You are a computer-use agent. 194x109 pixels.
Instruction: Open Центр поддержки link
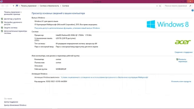(x=11, y=102)
